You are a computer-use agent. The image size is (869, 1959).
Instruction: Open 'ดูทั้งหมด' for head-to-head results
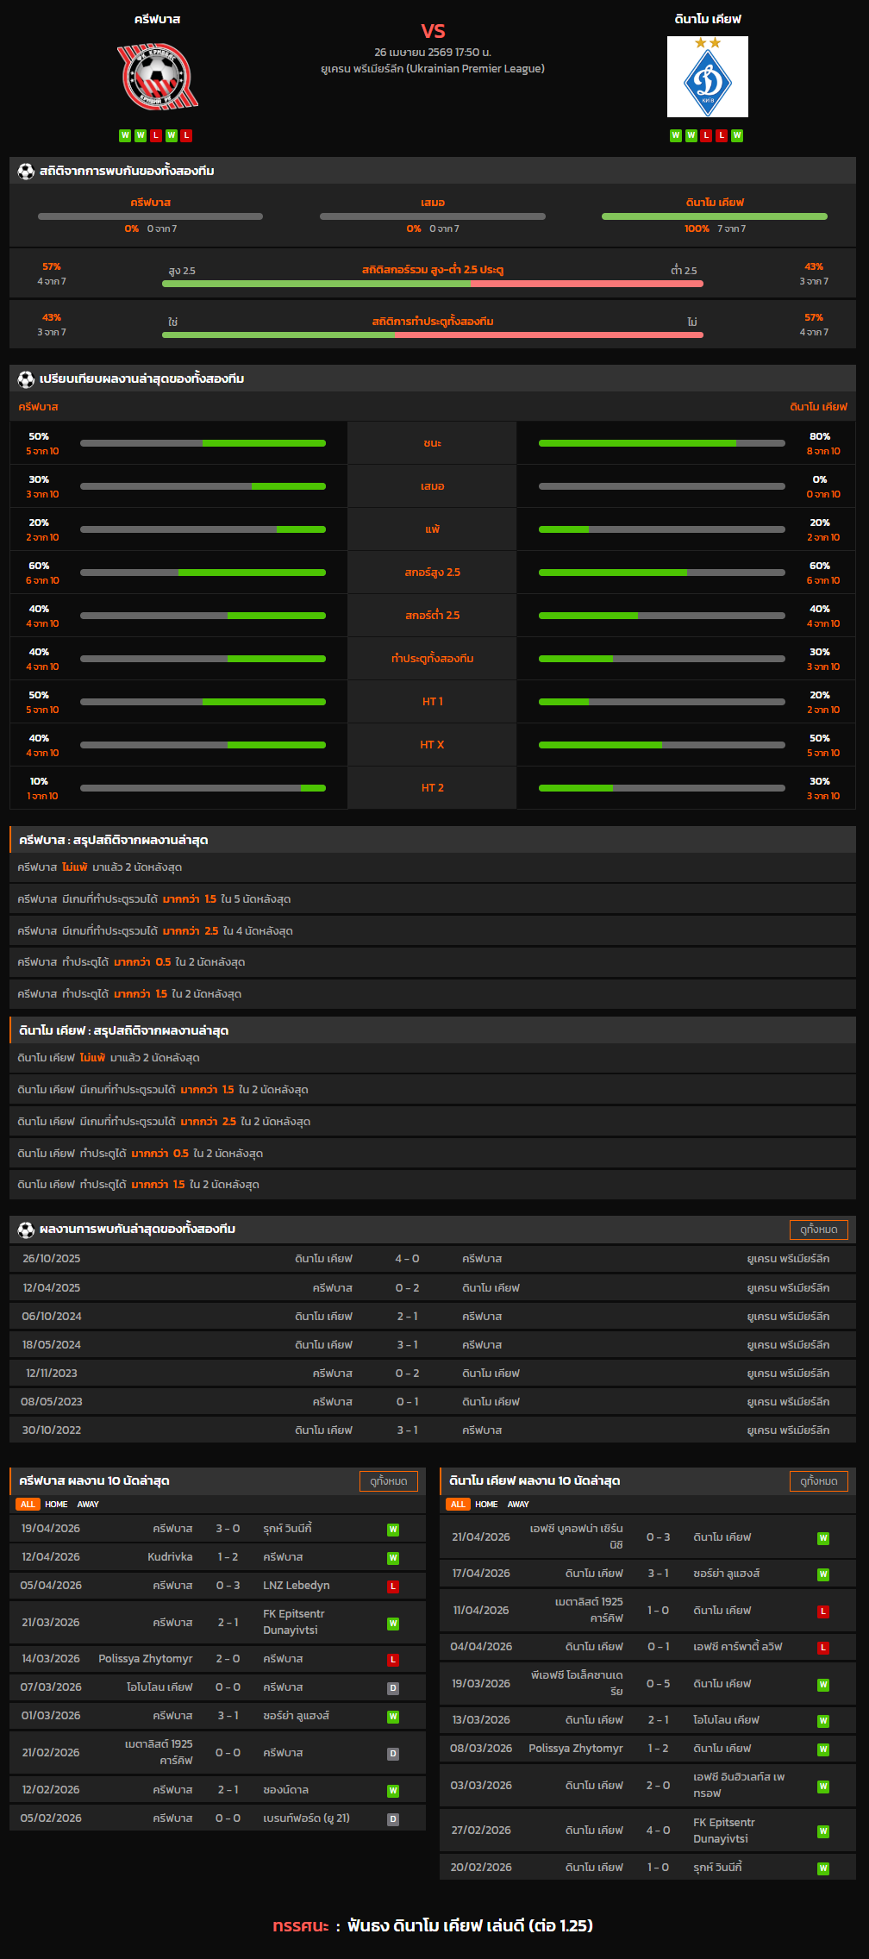818,1230
